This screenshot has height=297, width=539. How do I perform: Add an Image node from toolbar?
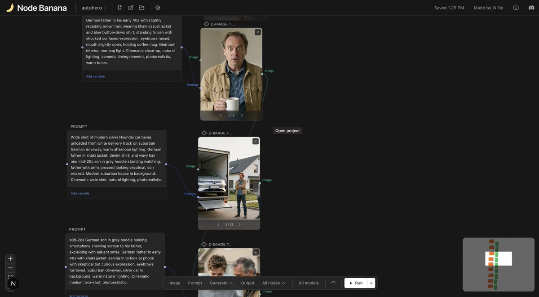174,283
